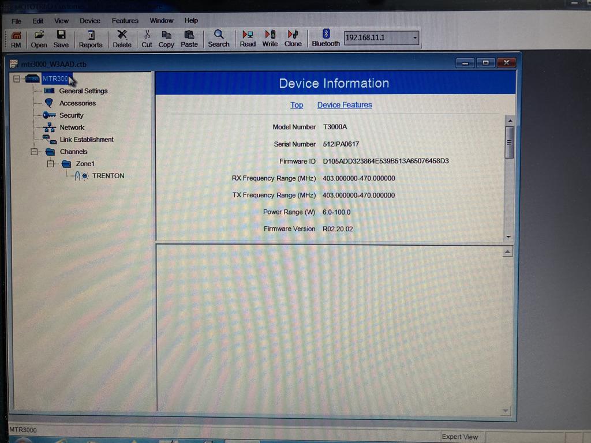Open the View menu
This screenshot has width=591, height=443.
pos(61,21)
